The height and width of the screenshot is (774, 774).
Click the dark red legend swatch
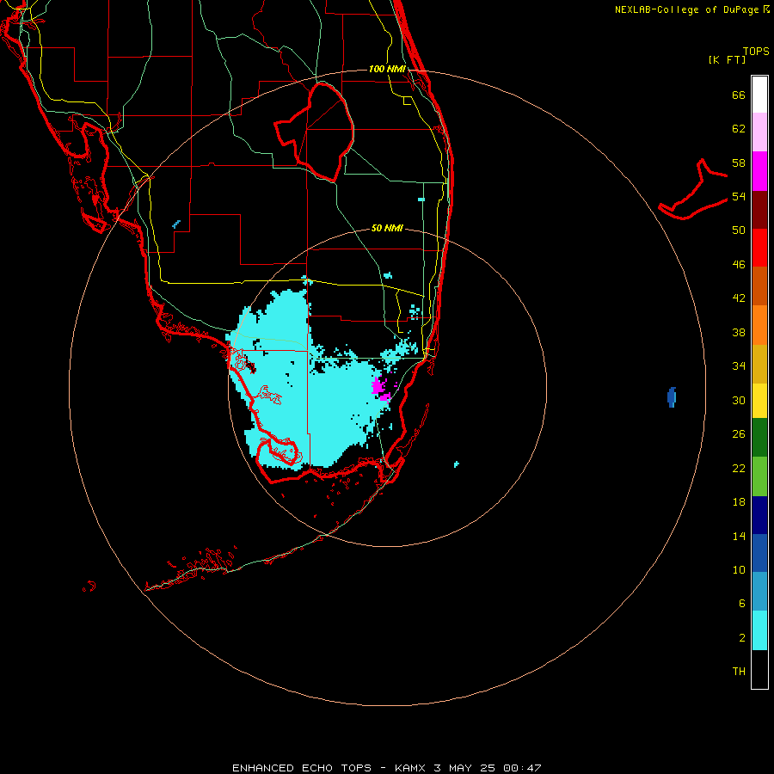click(x=759, y=209)
